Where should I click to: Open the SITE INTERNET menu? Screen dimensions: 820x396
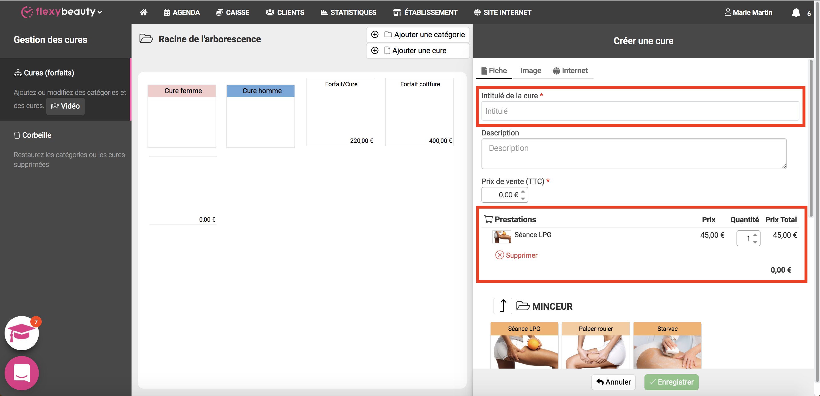[x=503, y=12]
